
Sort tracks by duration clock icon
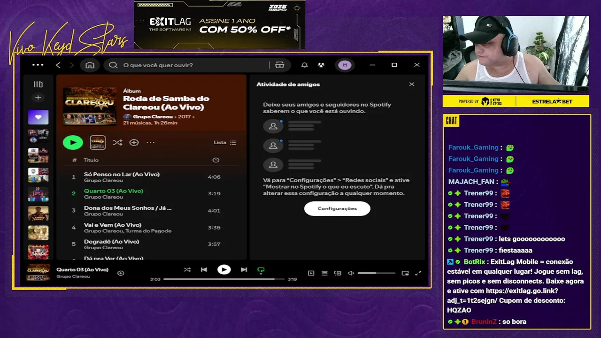[x=216, y=160]
